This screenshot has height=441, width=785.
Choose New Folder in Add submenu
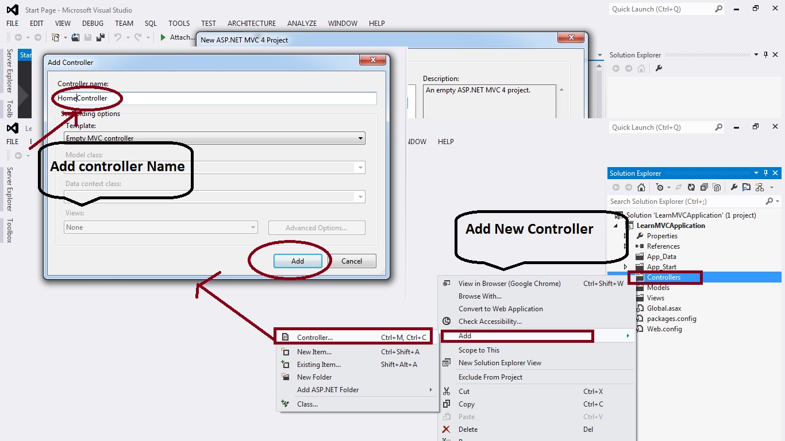click(x=357, y=377)
